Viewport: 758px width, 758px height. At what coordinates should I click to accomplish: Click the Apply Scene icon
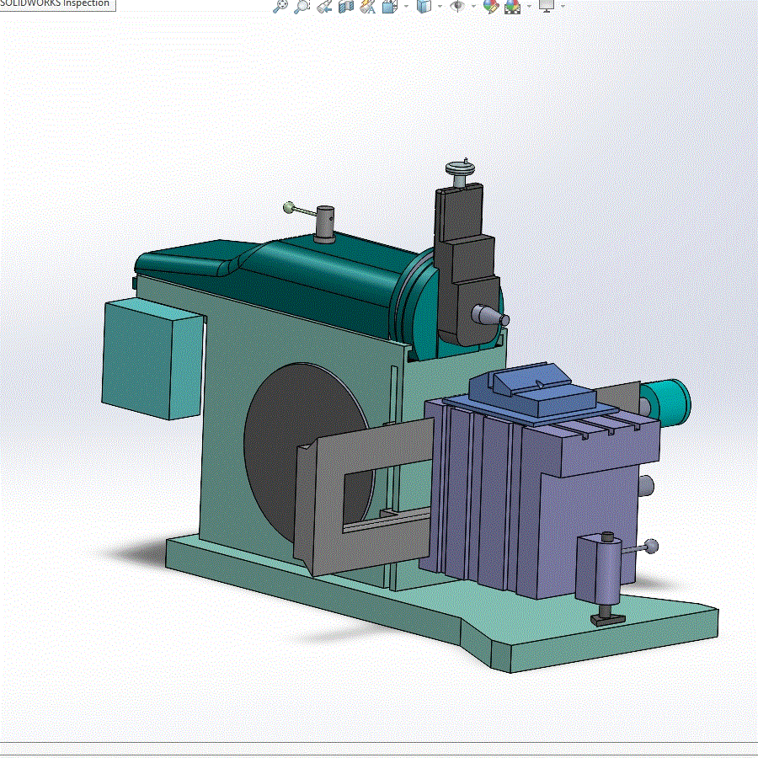[512, 6]
